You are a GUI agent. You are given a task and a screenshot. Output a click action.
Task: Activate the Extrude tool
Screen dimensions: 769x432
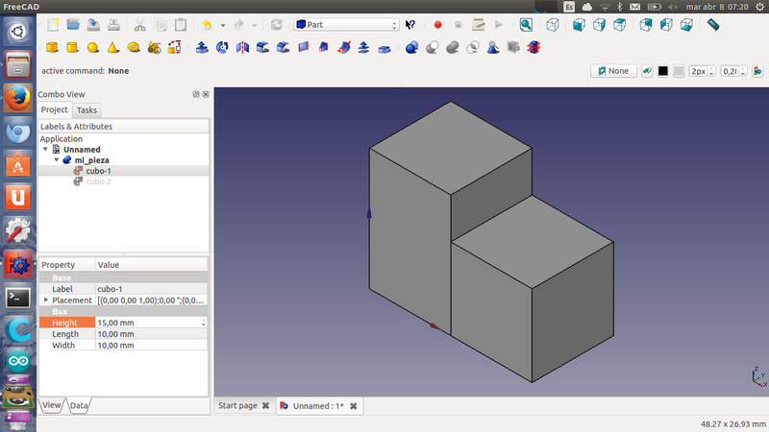[203, 47]
